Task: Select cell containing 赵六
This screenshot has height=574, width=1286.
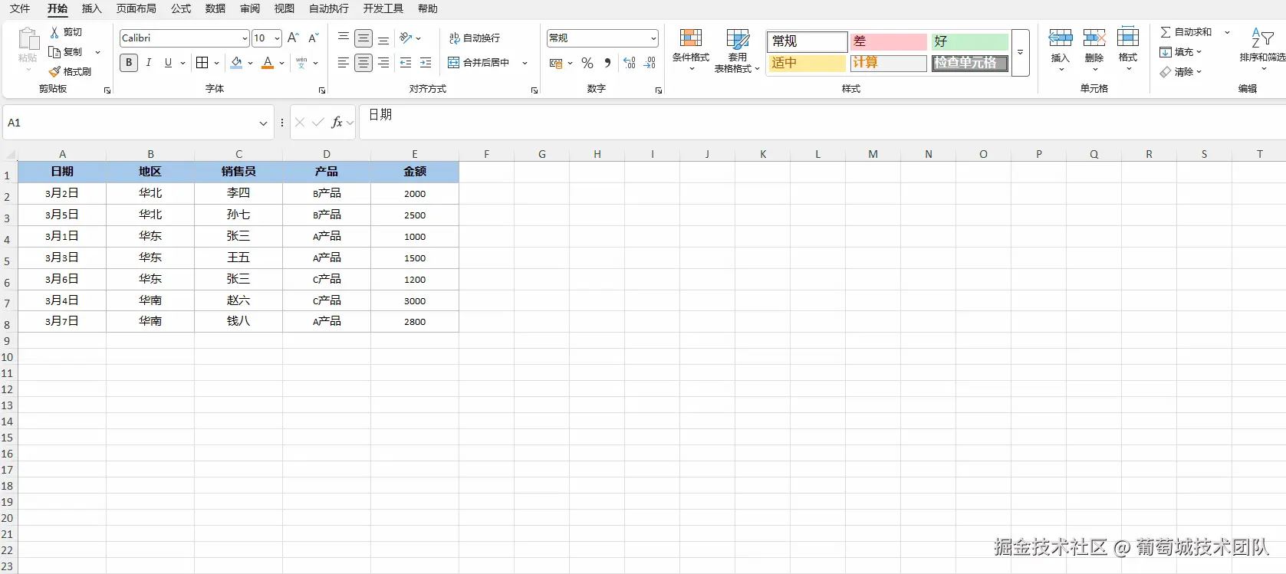Action: pos(238,300)
